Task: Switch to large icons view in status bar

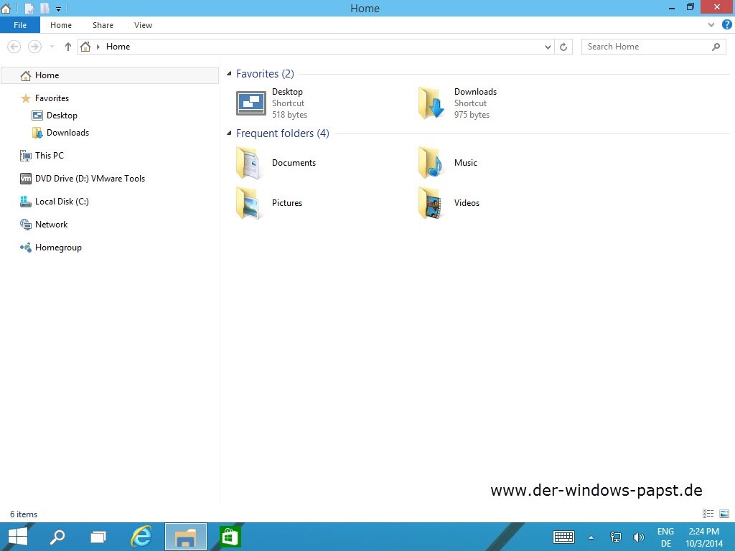Action: tap(724, 514)
